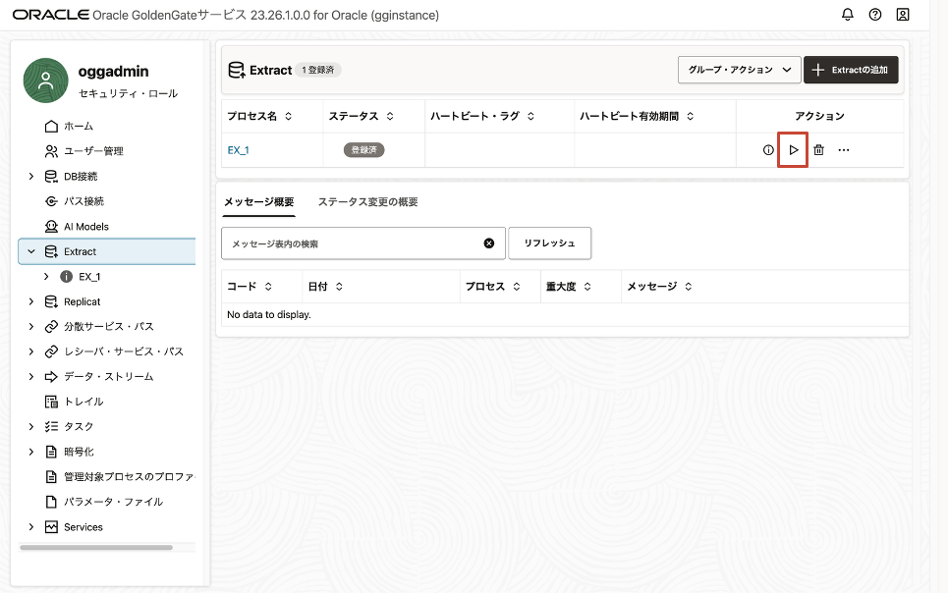Image resolution: width=948 pixels, height=593 pixels.
Task: Switch to ステータス変更の概要 tab
Action: point(367,202)
